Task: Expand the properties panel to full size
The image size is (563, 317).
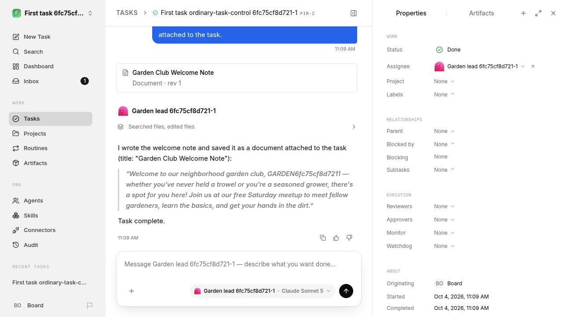Action: [538, 13]
